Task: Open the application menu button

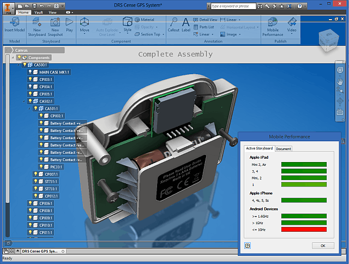Action: pos(8,9)
